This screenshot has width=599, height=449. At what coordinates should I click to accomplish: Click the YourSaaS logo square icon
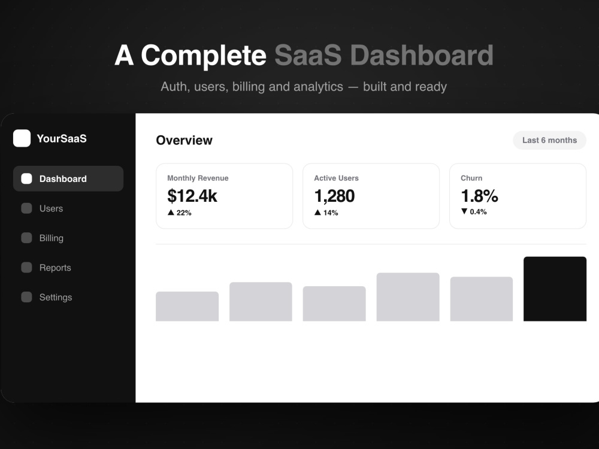click(x=22, y=138)
